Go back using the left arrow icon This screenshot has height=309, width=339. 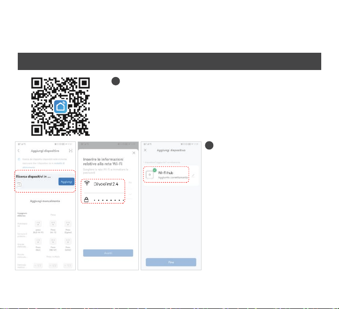[19, 151]
